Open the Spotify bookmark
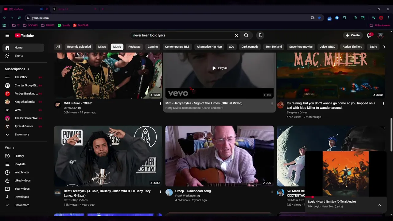Screen dimensions: 393x221 pos(64,25)
